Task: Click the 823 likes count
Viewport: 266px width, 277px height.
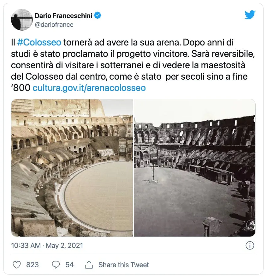Action: coord(33,265)
